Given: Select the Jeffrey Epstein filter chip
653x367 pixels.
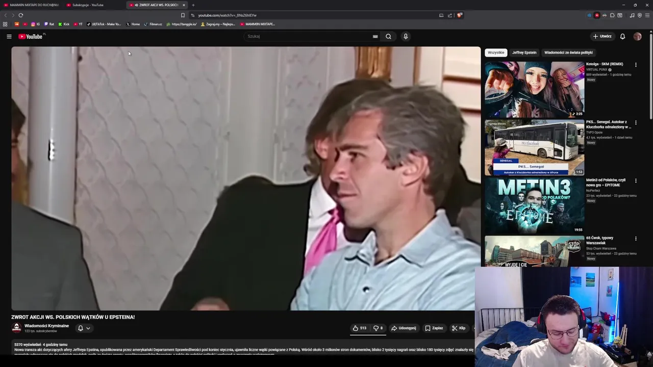Looking at the screenshot, I should coord(524,53).
